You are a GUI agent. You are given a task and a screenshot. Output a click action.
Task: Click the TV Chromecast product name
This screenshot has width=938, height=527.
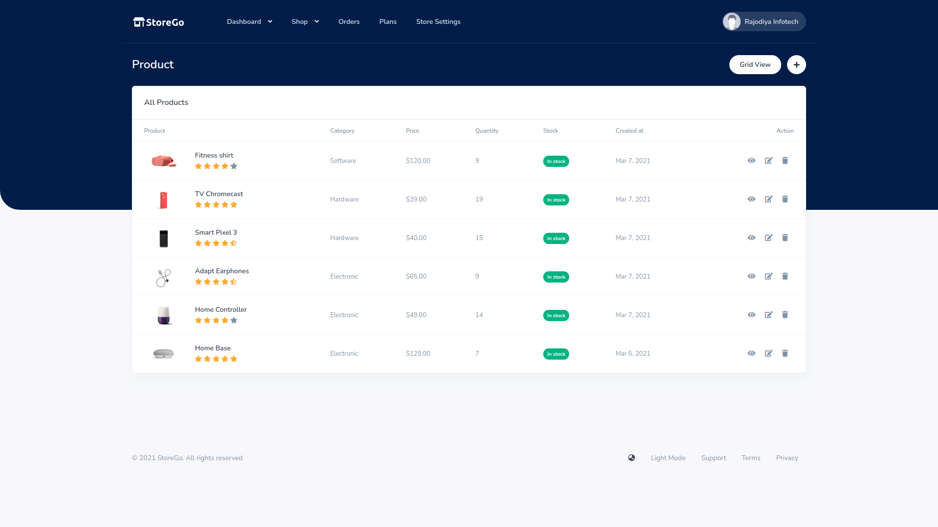219,194
